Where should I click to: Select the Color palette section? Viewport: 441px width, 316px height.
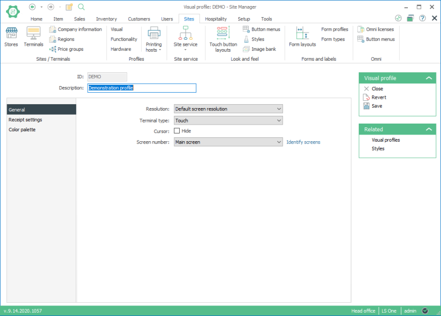click(x=41, y=130)
